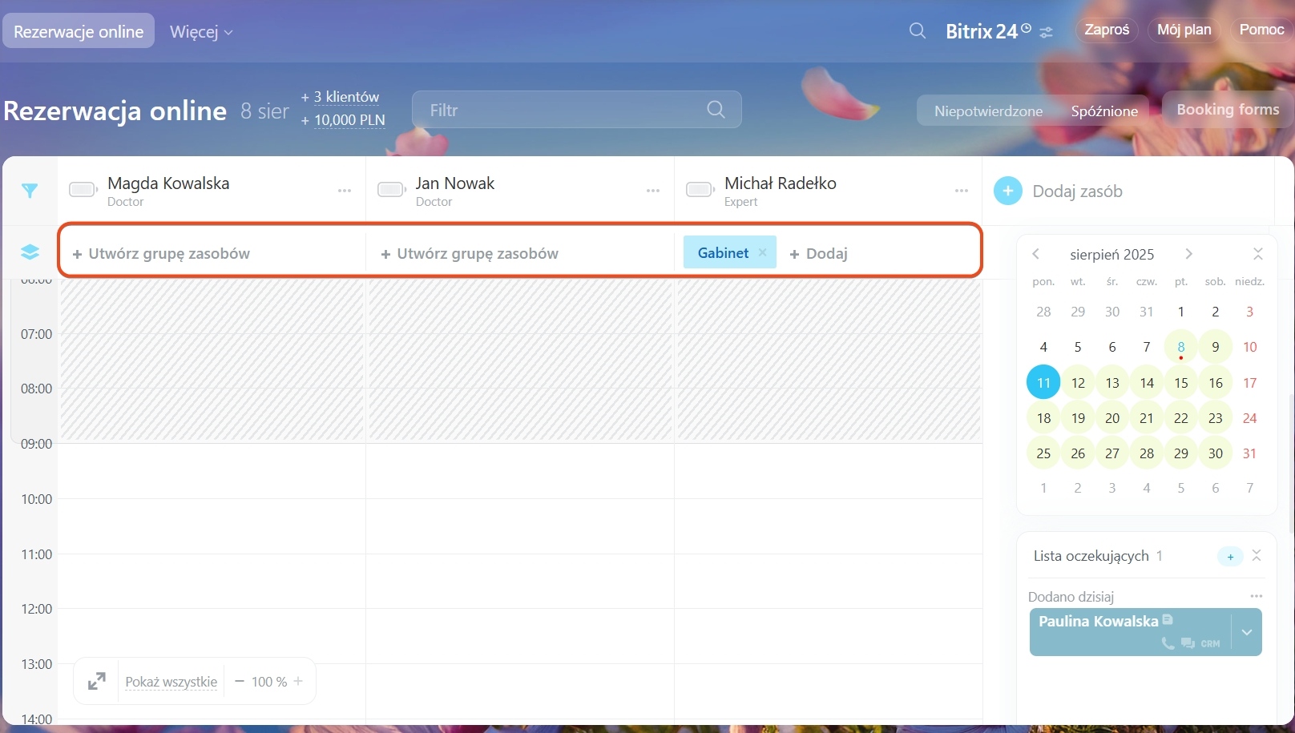
Task: Open the settings sliders icon next to Bitrix24
Action: click(x=1047, y=32)
